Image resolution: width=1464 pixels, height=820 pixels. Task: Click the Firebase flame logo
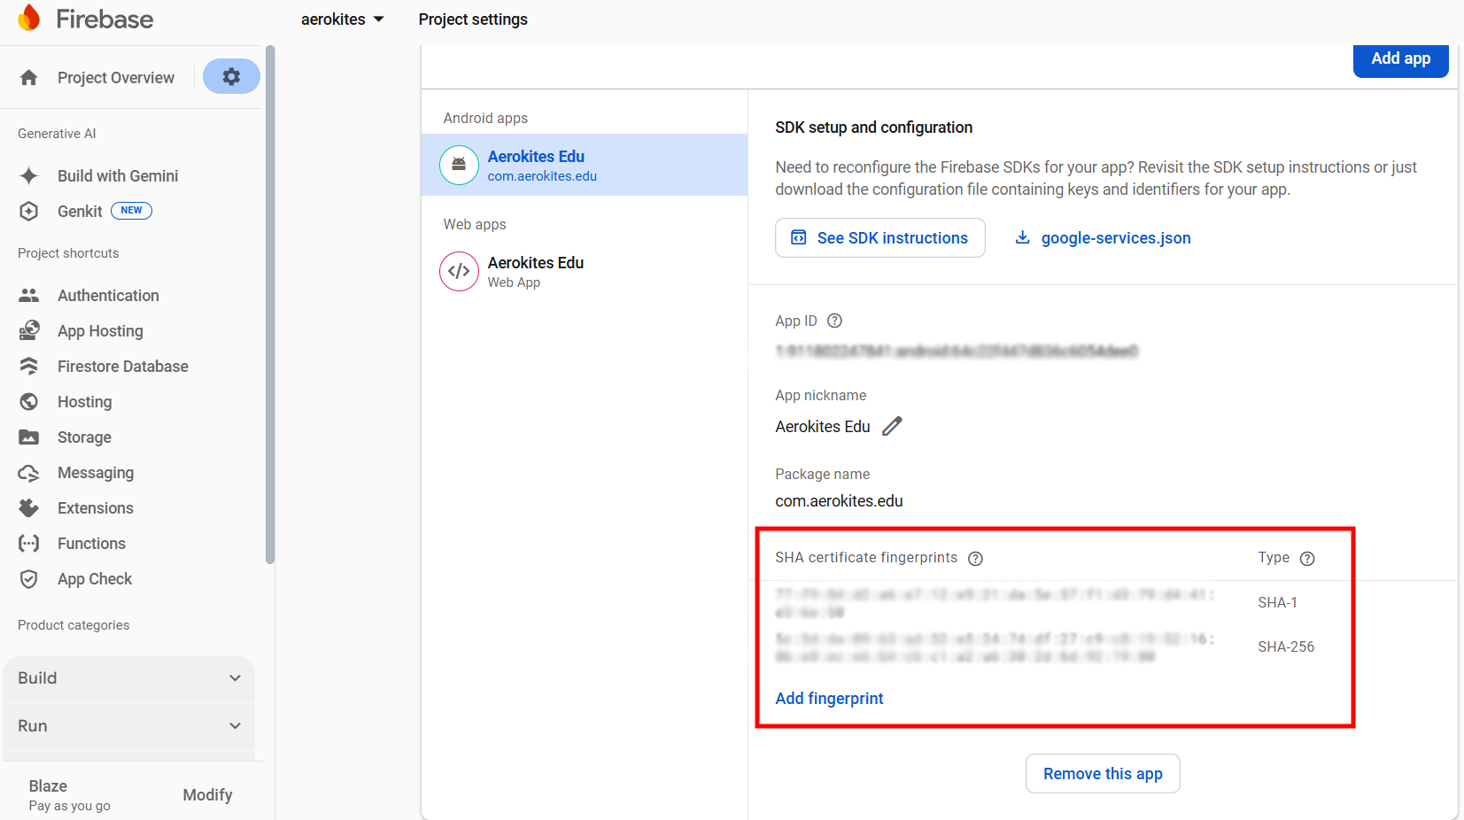[29, 18]
